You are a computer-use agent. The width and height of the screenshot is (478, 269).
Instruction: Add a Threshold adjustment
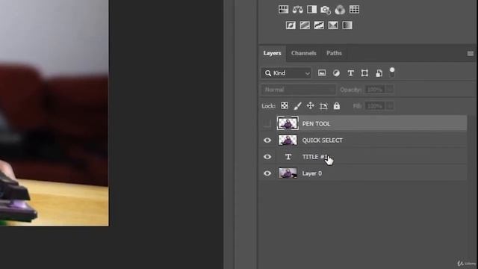[x=319, y=25]
